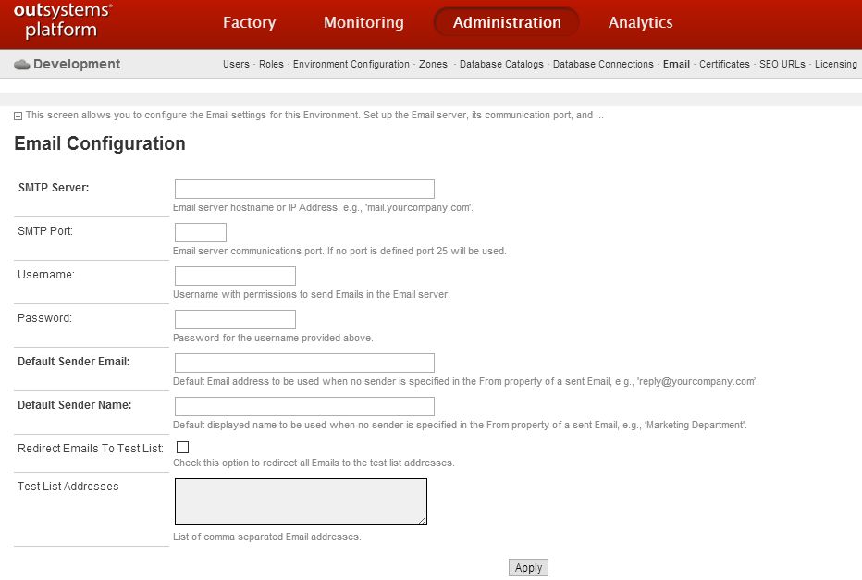Click the Test List Addresses text area
Screen dimensions: 862x580
tap(301, 501)
